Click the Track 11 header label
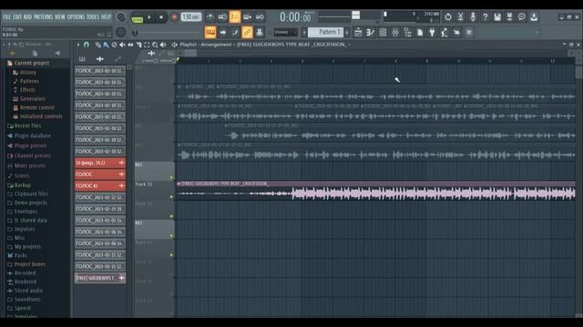 pos(144,183)
